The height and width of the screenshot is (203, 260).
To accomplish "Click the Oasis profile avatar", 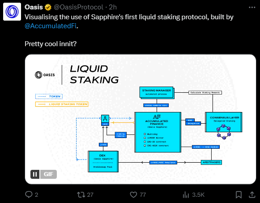I will click(x=12, y=12).
